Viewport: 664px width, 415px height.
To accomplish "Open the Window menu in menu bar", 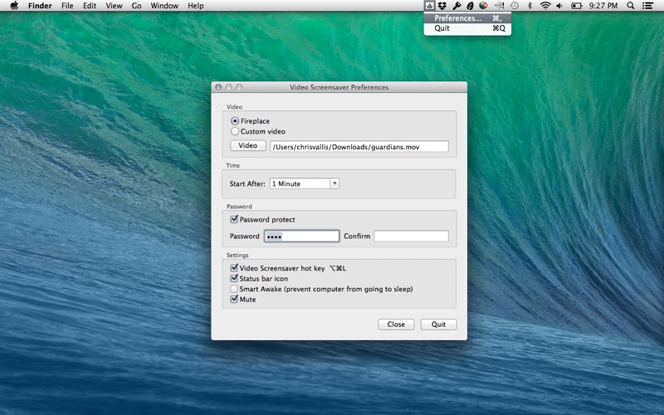I will (x=164, y=6).
